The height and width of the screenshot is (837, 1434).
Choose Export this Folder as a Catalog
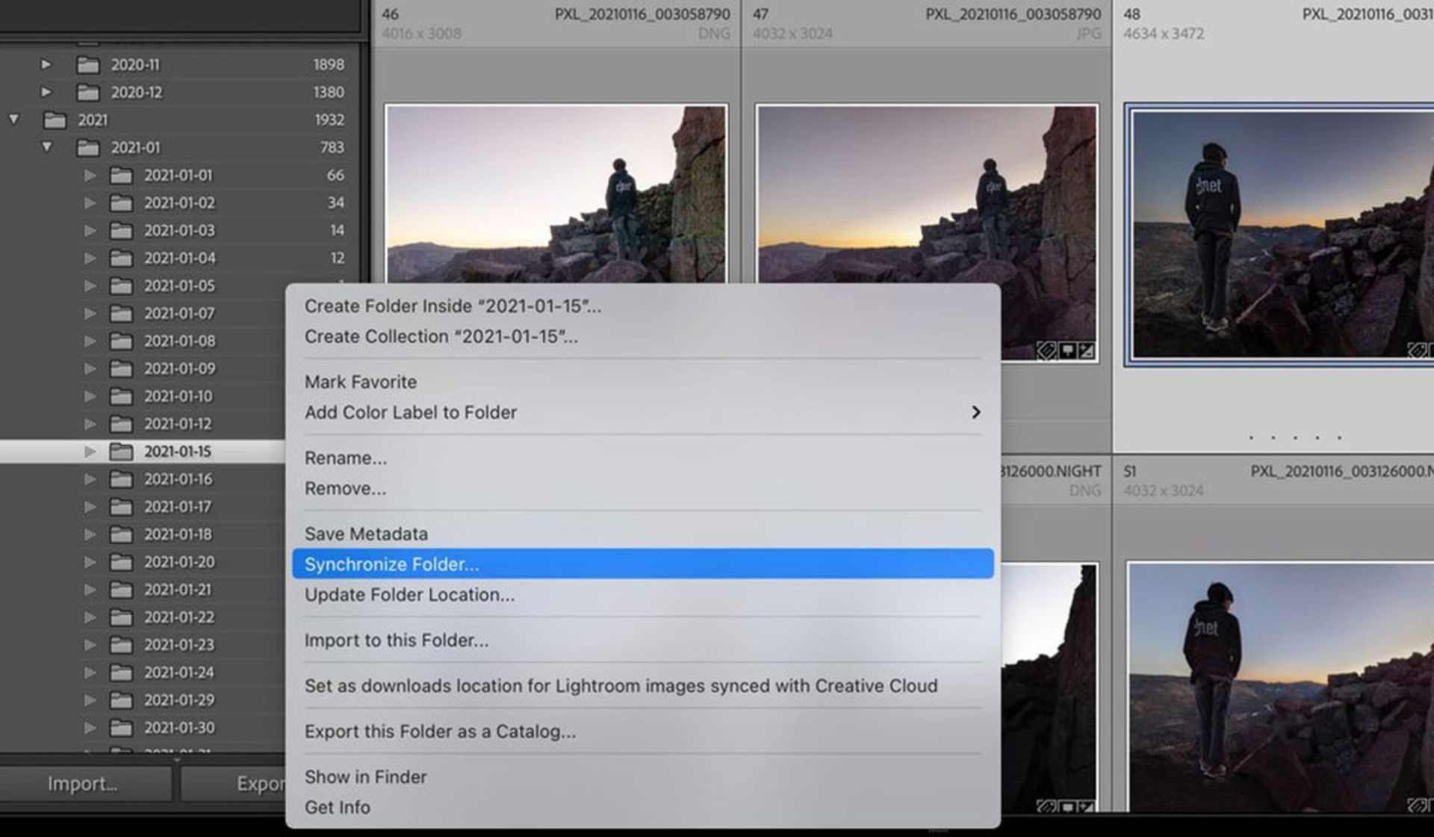pos(440,732)
